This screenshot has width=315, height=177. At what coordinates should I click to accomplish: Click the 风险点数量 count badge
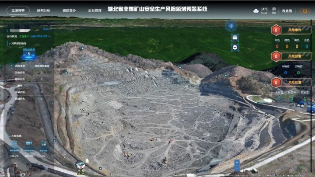tap(29, 53)
